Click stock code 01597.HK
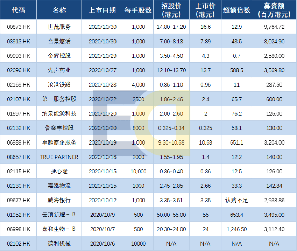 pyautogui.click(x=18, y=114)
